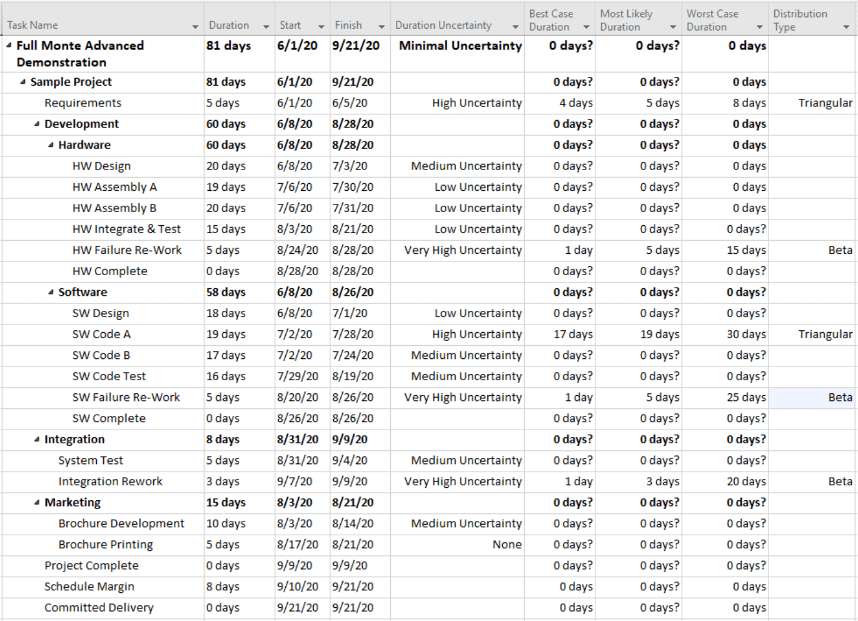Select the Brochure Printing task name
858x621 pixels.
pyautogui.click(x=106, y=545)
